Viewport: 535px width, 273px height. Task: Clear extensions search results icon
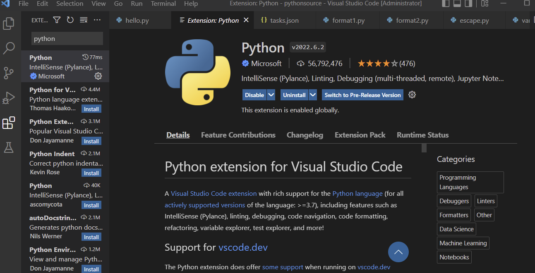pyautogui.click(x=84, y=20)
